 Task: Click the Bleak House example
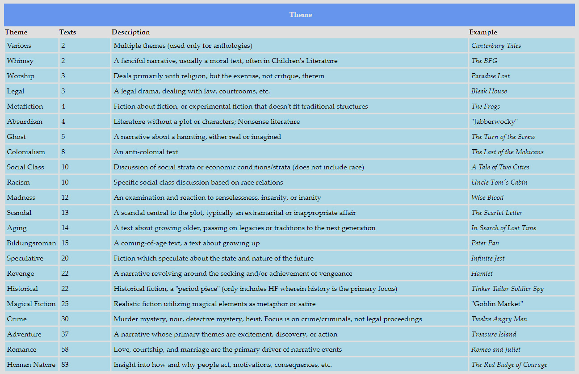coord(489,91)
